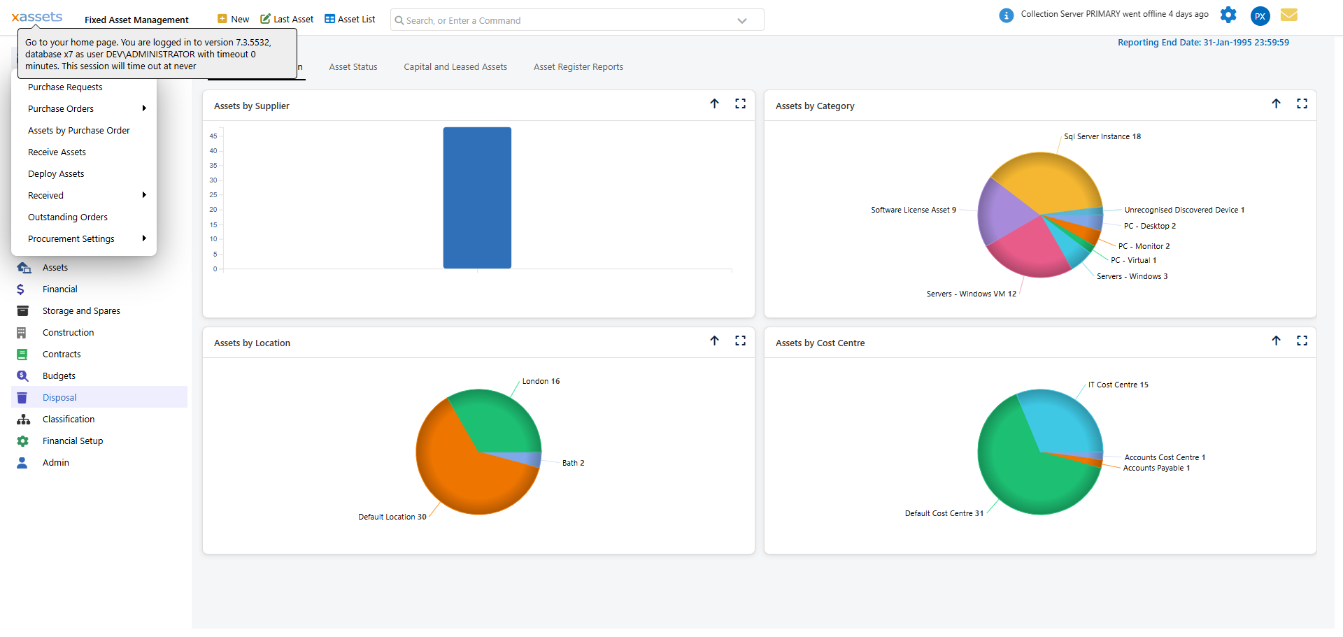This screenshot has width=1343, height=637.
Task: Click the New button in toolbar
Action: [x=234, y=20]
